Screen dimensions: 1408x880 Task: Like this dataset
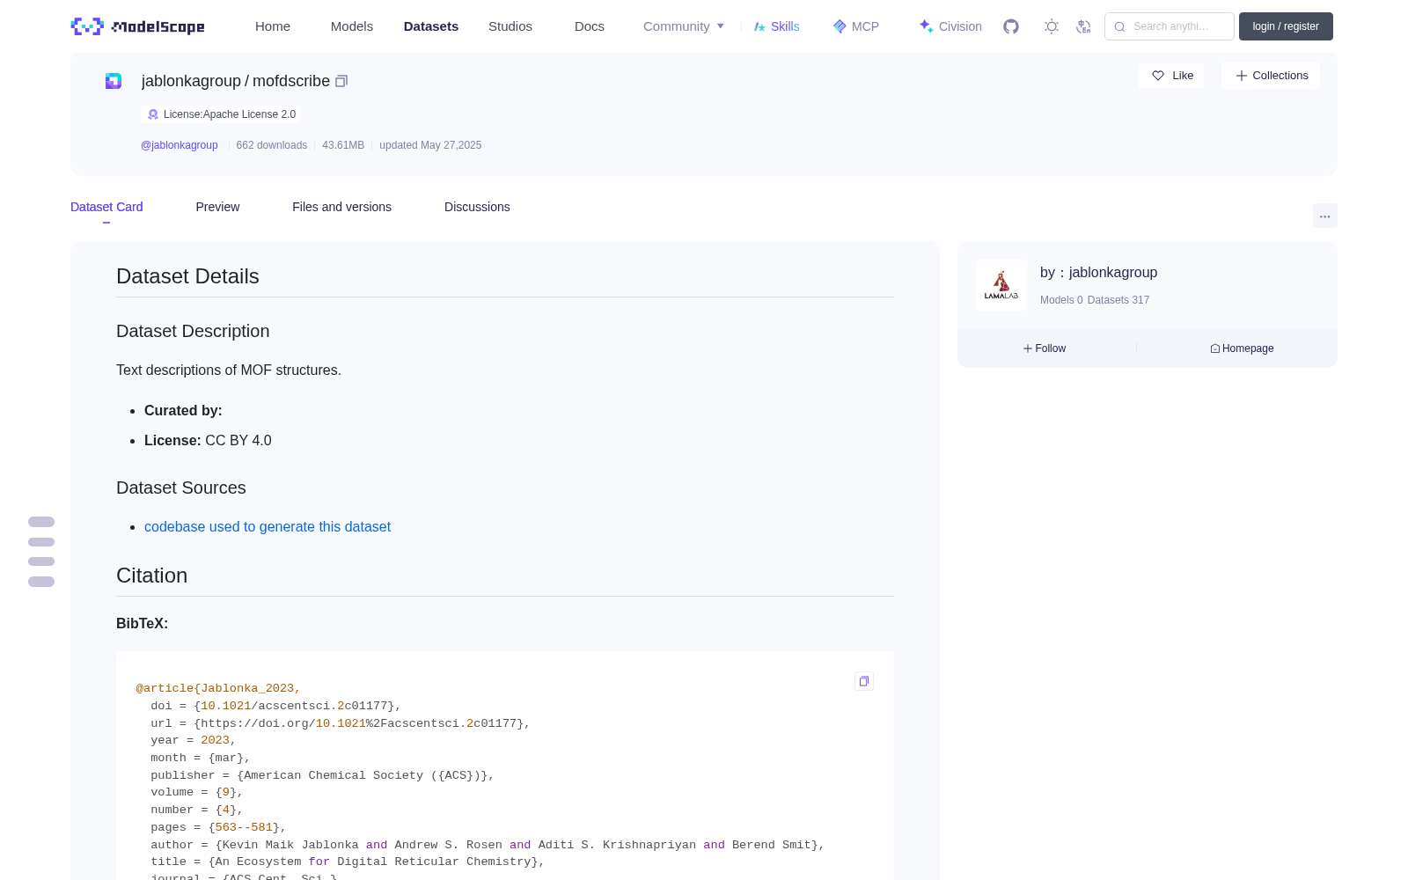[x=1171, y=76]
